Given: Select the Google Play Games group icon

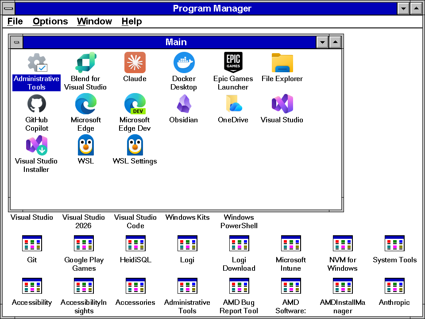Looking at the screenshot, I should tap(84, 243).
